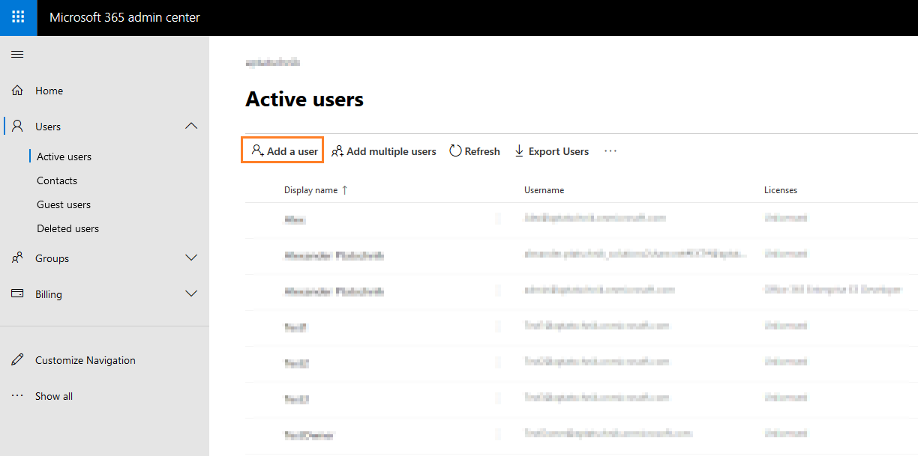Click the Home house icon
918x456 pixels.
[x=17, y=91]
